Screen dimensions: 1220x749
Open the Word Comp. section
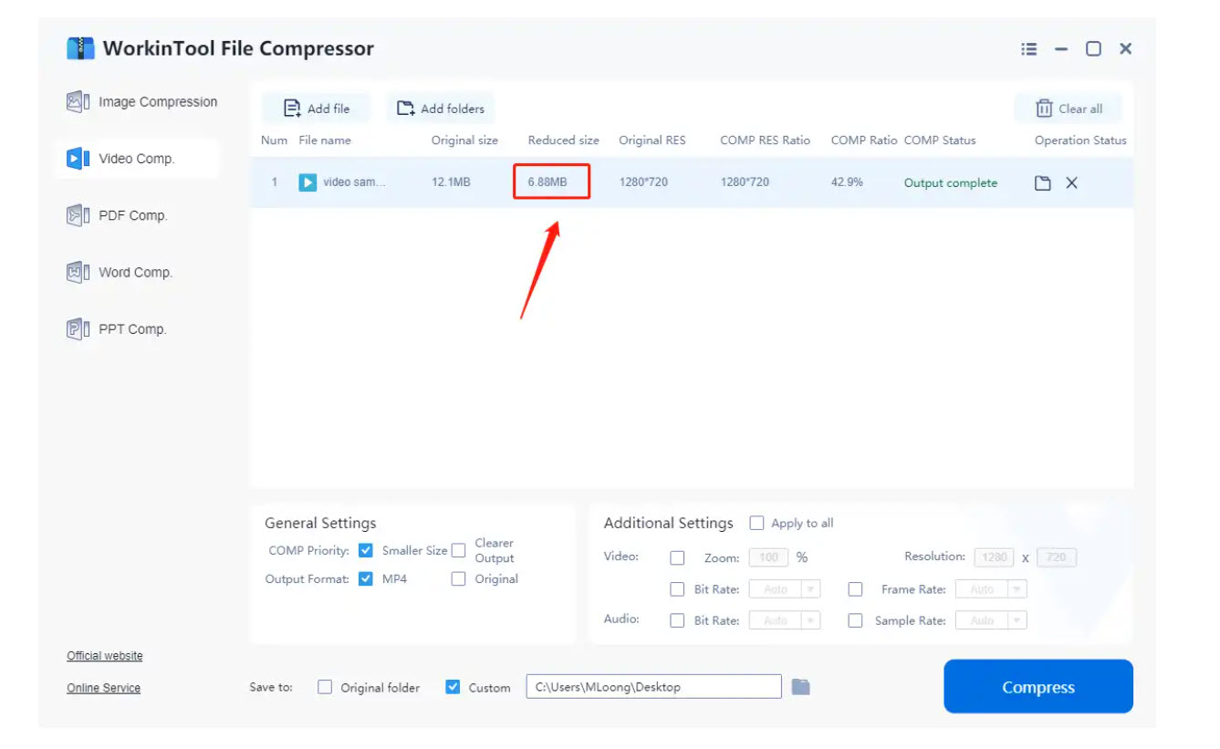[119, 272]
